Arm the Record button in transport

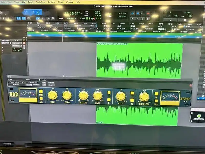[148, 13]
